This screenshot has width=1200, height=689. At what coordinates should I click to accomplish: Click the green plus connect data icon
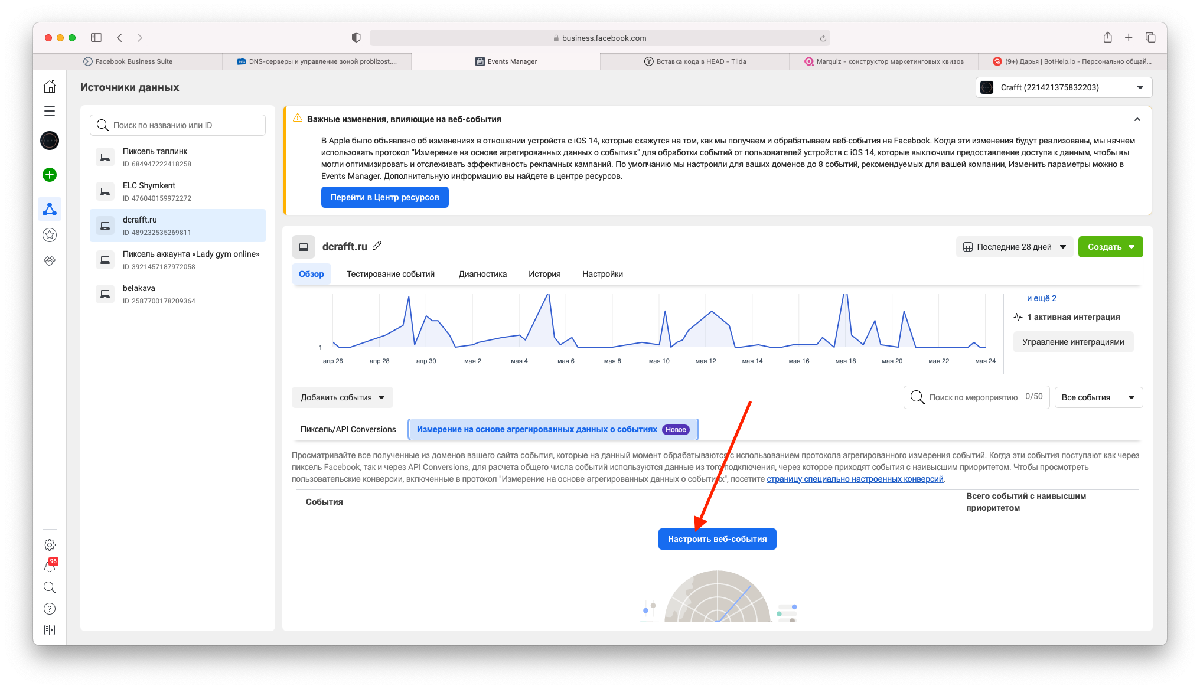(x=50, y=175)
